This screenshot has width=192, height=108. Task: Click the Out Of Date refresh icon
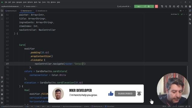[x=178, y=14]
